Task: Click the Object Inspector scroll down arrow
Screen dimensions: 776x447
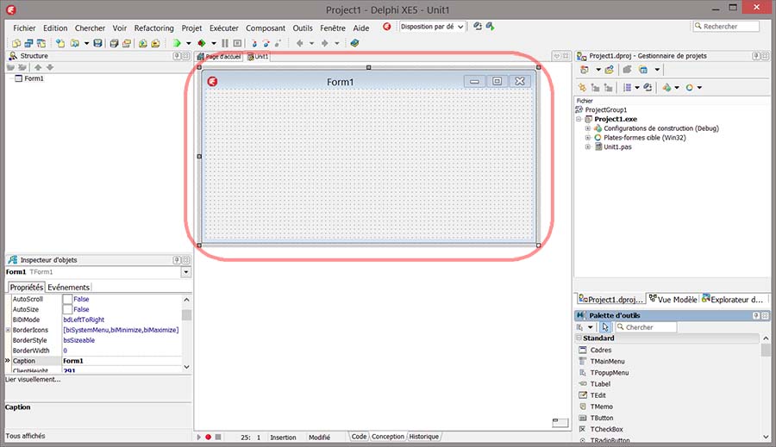Action: (186, 367)
